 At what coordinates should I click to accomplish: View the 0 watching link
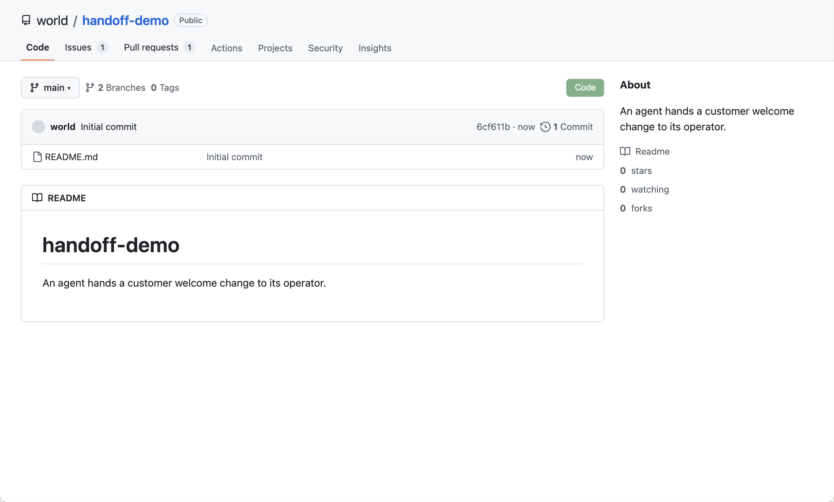[644, 190]
